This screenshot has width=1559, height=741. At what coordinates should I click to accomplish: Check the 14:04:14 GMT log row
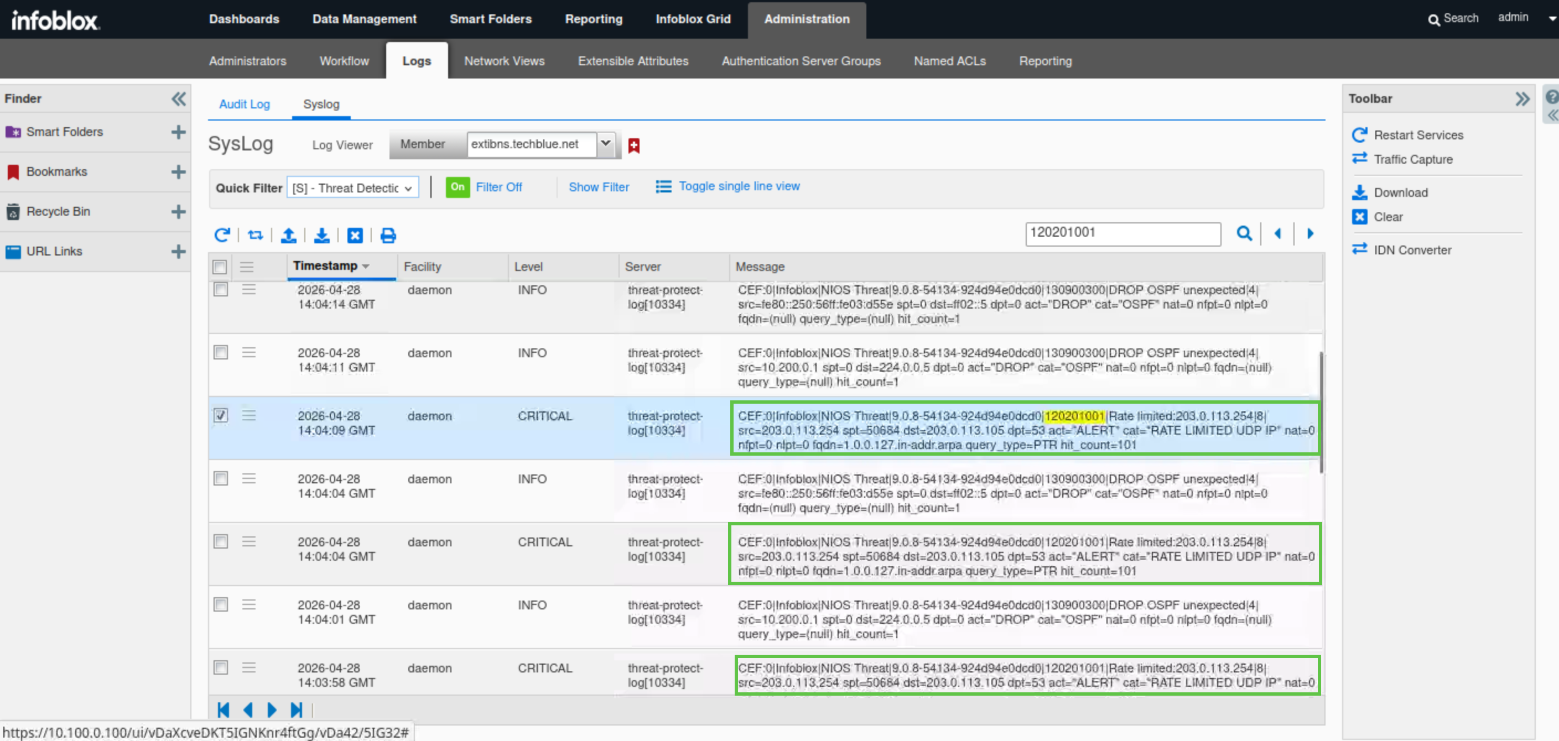click(x=221, y=289)
